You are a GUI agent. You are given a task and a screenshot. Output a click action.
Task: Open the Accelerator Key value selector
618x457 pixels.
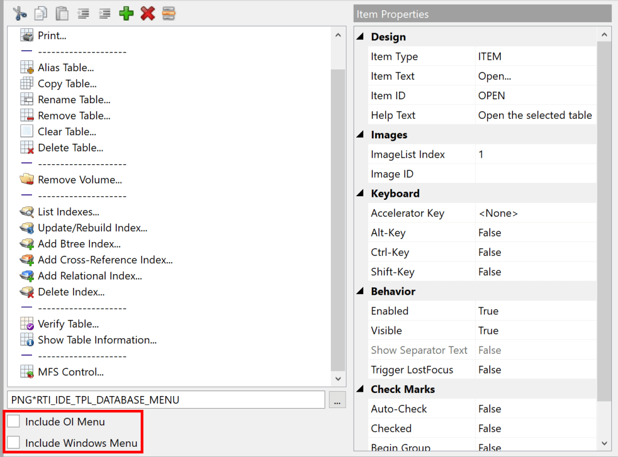(x=531, y=213)
